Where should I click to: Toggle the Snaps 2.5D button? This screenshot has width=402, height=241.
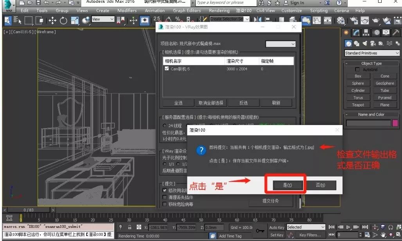[x=157, y=20]
